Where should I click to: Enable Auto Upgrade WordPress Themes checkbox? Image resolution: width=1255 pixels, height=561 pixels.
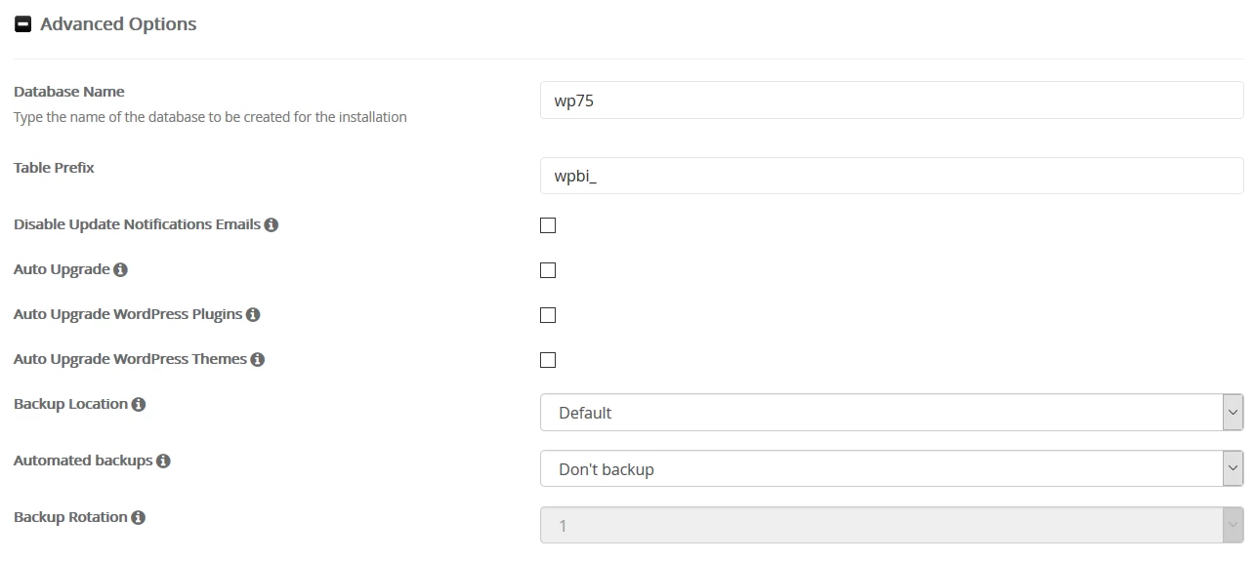coord(548,360)
